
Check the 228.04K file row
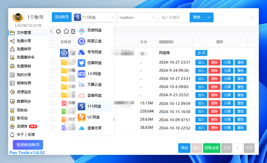pyautogui.click(x=52, y=111)
